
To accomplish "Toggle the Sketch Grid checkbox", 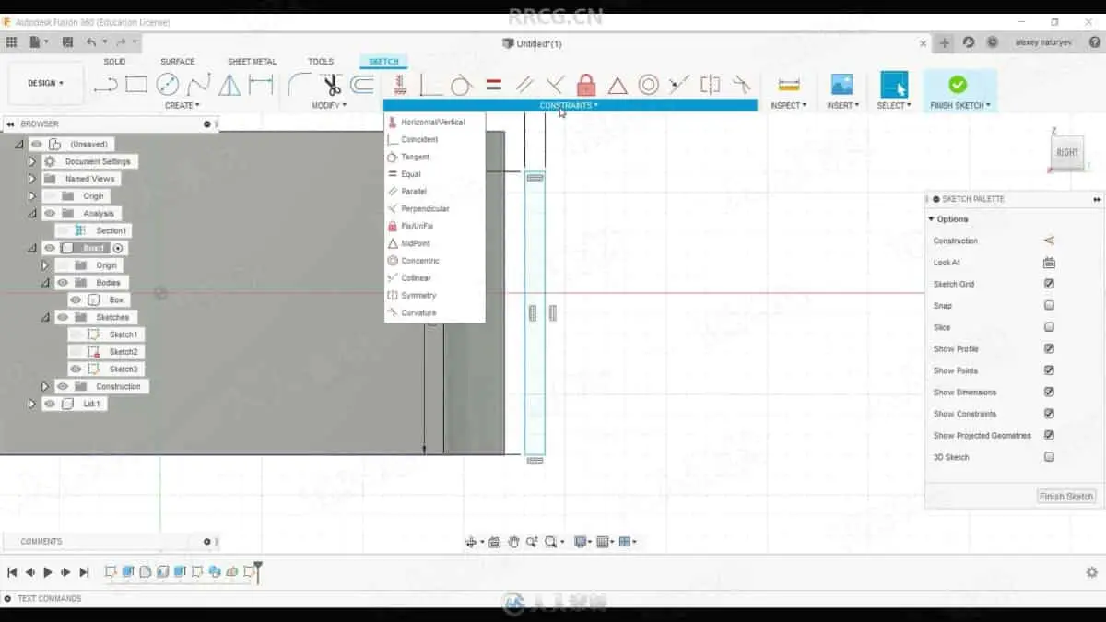I will click(1049, 284).
